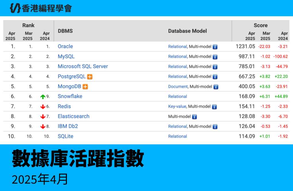Click the info icon in the IBM Db2 row

[x=215, y=127]
